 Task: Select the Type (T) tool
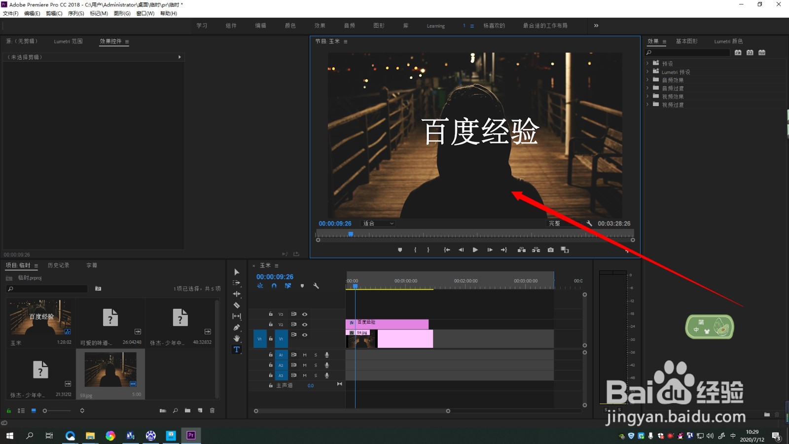[x=237, y=350]
